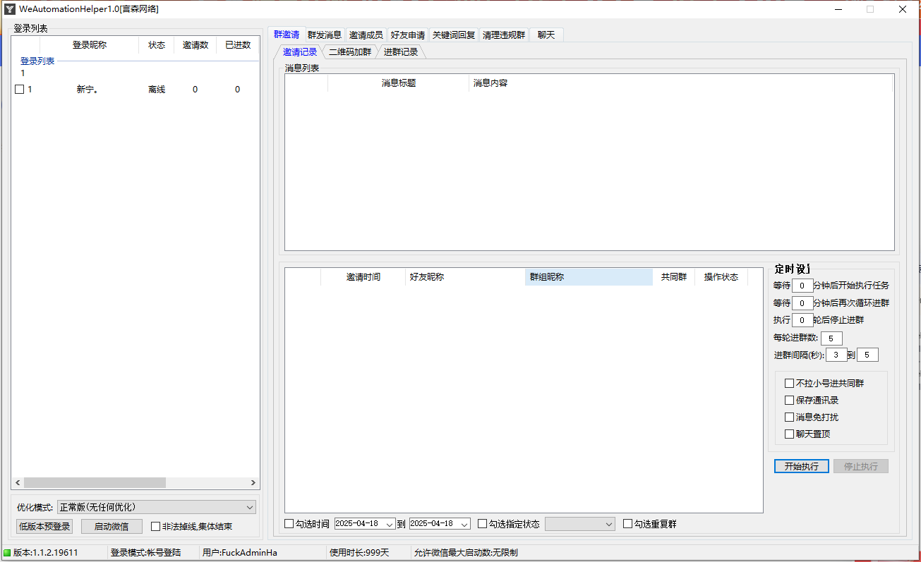
Task: Click the login list's right scroll arrow
Action: point(253,483)
